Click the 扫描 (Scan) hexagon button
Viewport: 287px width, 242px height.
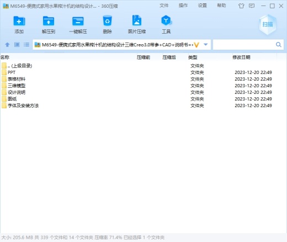pos(268,24)
